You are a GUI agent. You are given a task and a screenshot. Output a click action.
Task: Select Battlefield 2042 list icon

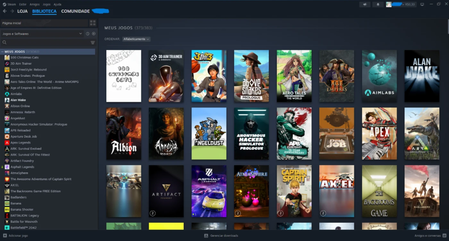7,228
